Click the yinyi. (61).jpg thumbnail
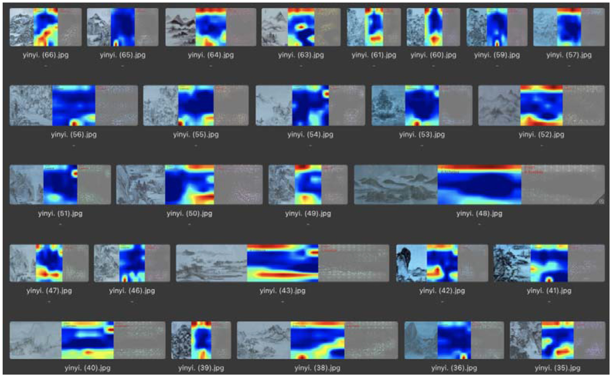 [x=374, y=27]
